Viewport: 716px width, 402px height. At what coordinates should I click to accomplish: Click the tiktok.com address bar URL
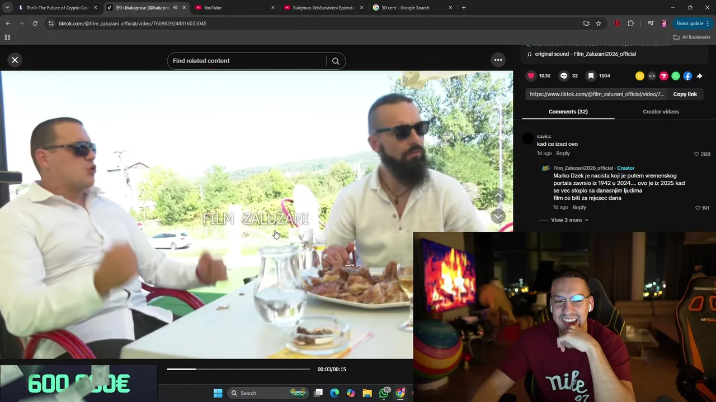[133, 23]
